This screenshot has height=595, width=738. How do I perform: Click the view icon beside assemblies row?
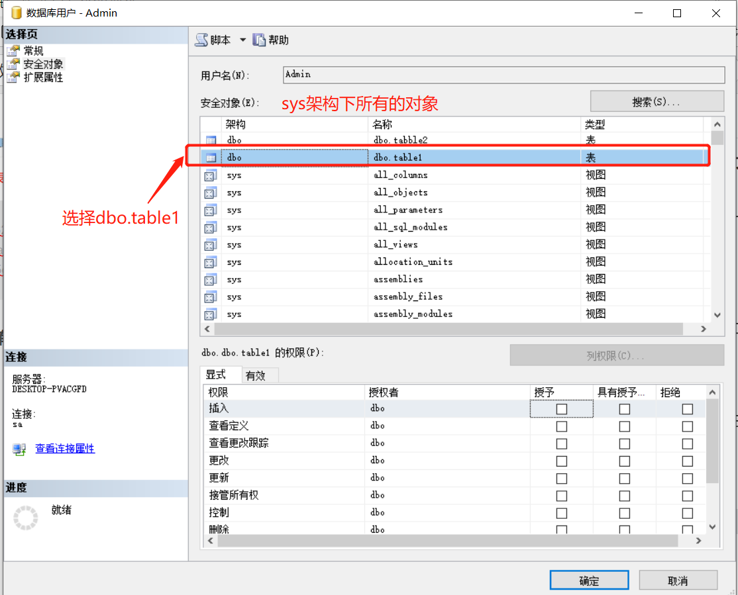coord(209,279)
